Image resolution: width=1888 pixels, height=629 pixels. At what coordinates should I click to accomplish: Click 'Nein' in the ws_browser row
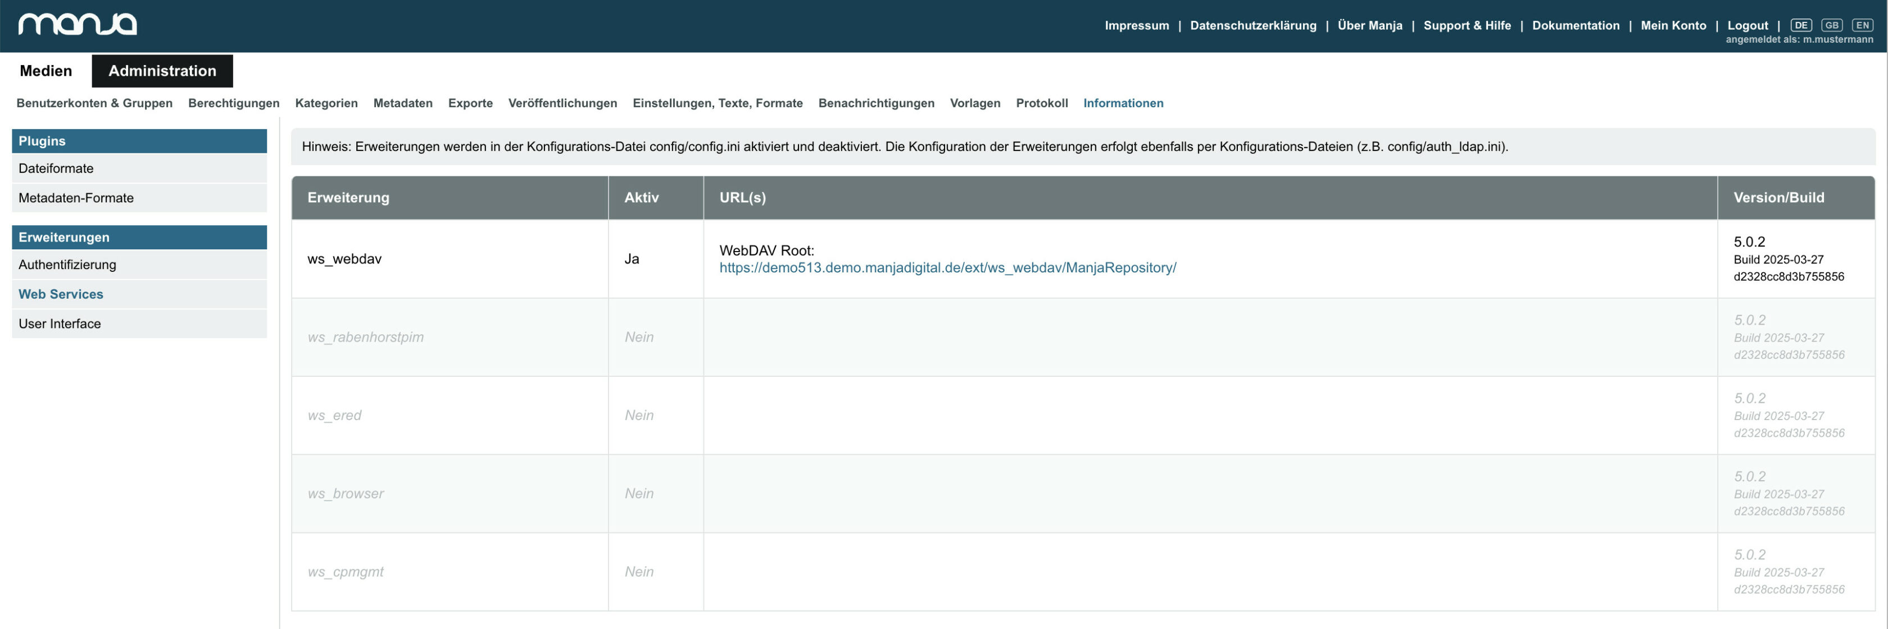tap(639, 494)
